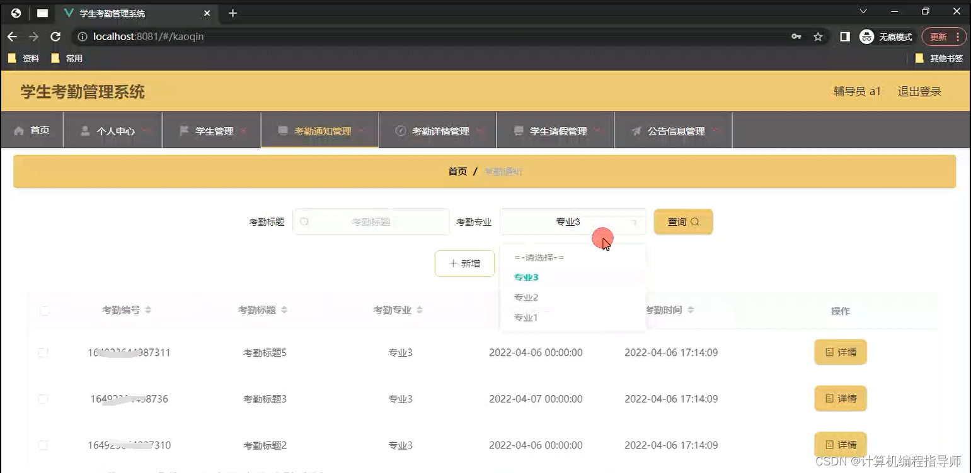Open 学生管理 menu

212,131
